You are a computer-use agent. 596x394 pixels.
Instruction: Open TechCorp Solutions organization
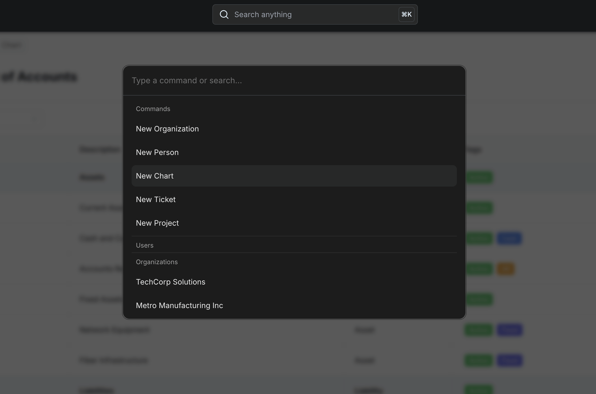coord(171,282)
